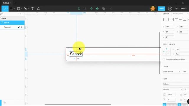Toggle visibility of Rectangle layer

[x=22, y=27]
